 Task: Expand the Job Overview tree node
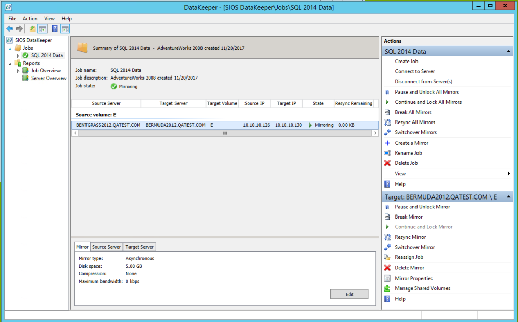click(x=18, y=71)
